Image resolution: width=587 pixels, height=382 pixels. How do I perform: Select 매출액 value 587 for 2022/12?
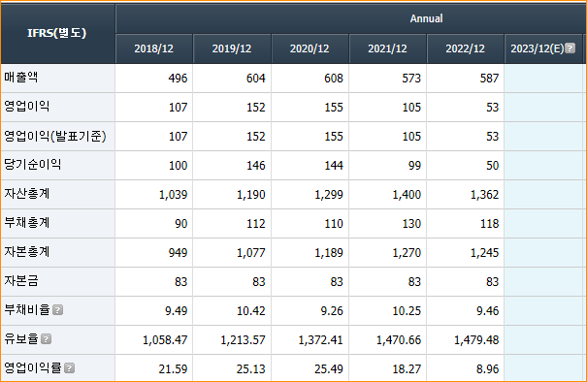click(x=489, y=79)
